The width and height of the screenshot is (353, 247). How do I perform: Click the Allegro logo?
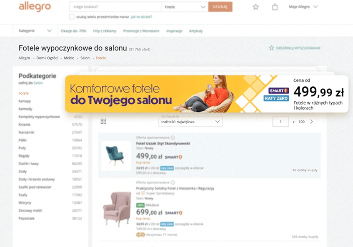[35, 7]
